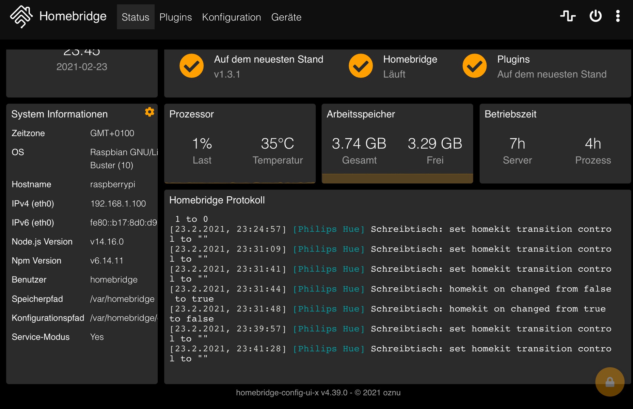Screen dimensions: 633x409
Task: Open the log viewer pulse icon
Action: (568, 16)
